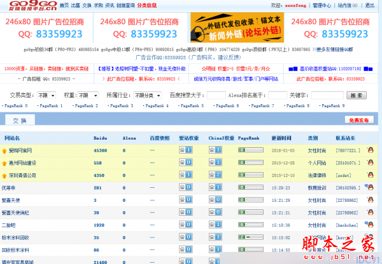Open the 粉末涂料回收 site name
Image resolution: width=382 pixels, height=264 pixels.
click(x=15, y=237)
